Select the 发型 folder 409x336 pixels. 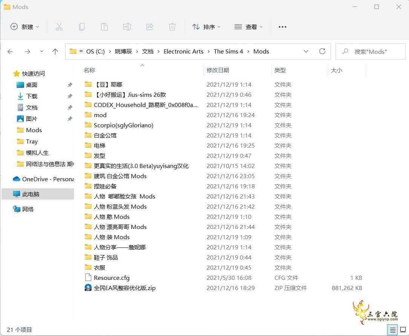(95, 156)
